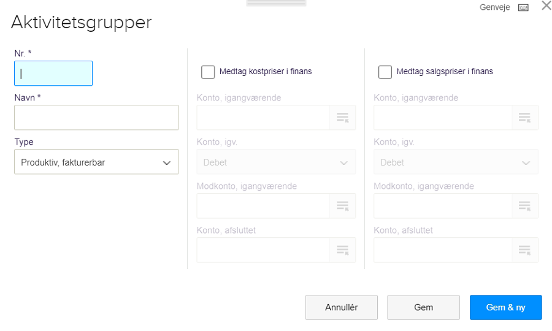Click lookup icon for sales Konto, igangværende

click(x=524, y=118)
